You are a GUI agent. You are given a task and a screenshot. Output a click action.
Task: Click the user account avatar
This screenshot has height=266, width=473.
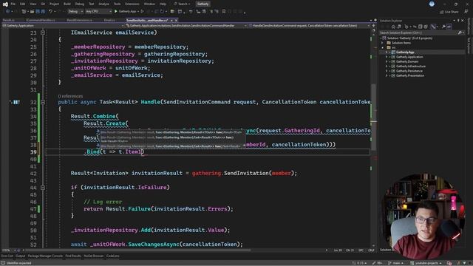click(x=432, y=4)
